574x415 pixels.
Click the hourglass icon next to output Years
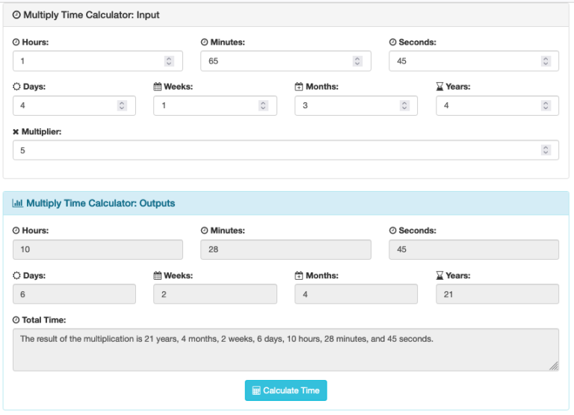click(439, 275)
